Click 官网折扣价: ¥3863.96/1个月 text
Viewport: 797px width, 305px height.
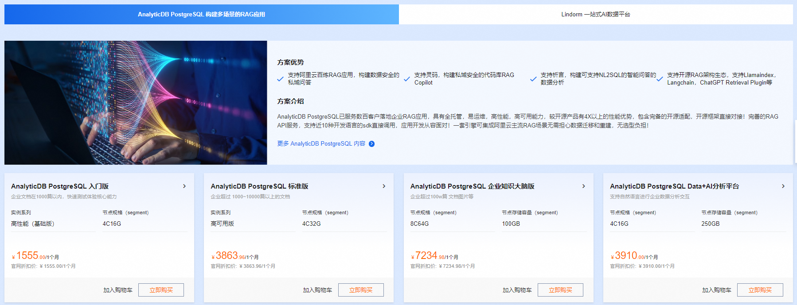point(243,266)
